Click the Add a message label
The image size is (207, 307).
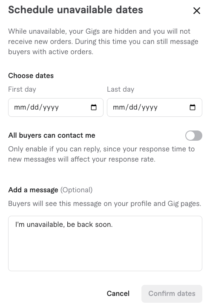(33, 190)
